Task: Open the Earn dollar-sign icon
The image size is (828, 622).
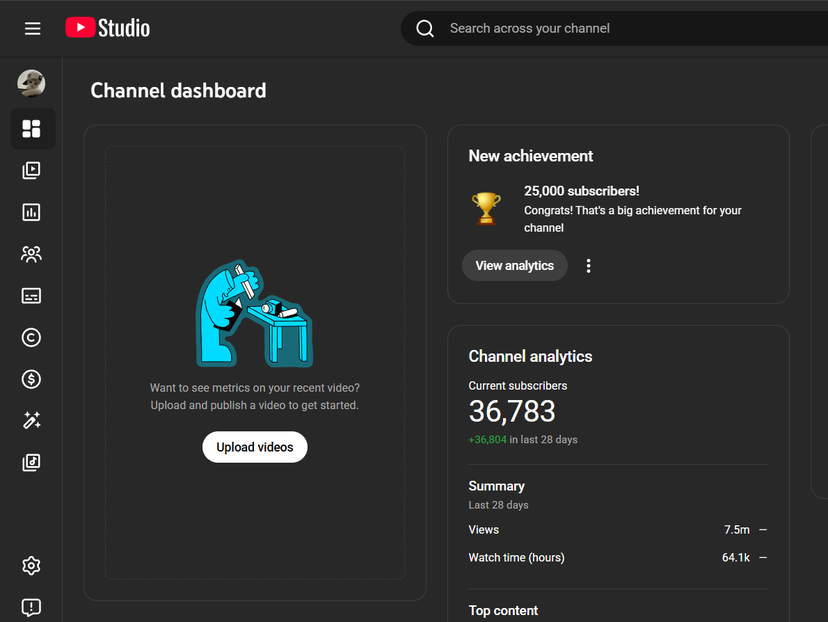Action: click(x=31, y=379)
